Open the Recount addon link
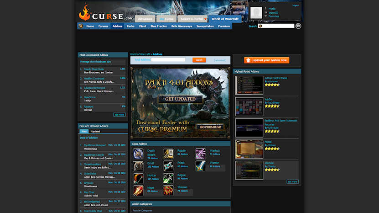This screenshot has height=213, width=379. (88, 106)
